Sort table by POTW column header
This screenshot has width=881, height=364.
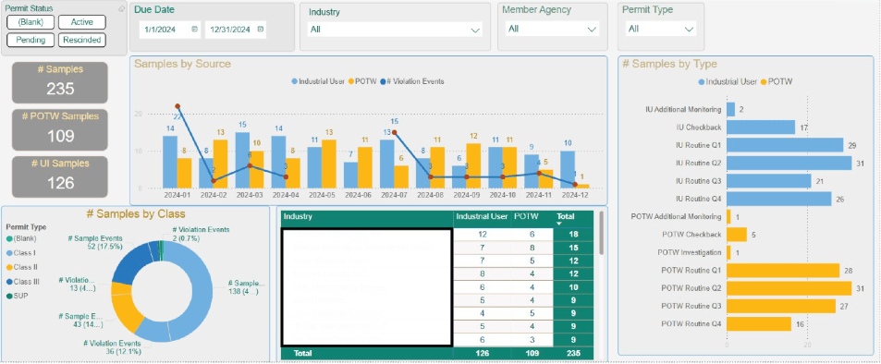point(523,216)
